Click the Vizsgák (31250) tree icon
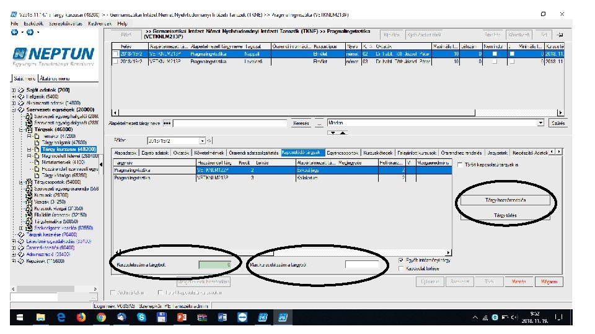595x334 pixels. pyautogui.click(x=29, y=202)
